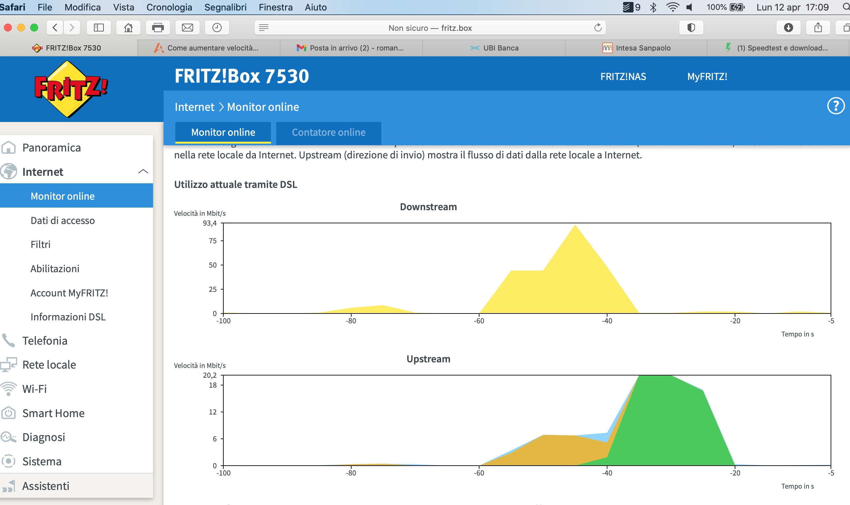The image size is (850, 505).
Task: Click the mail envelope toolbar icon
Action: click(187, 28)
